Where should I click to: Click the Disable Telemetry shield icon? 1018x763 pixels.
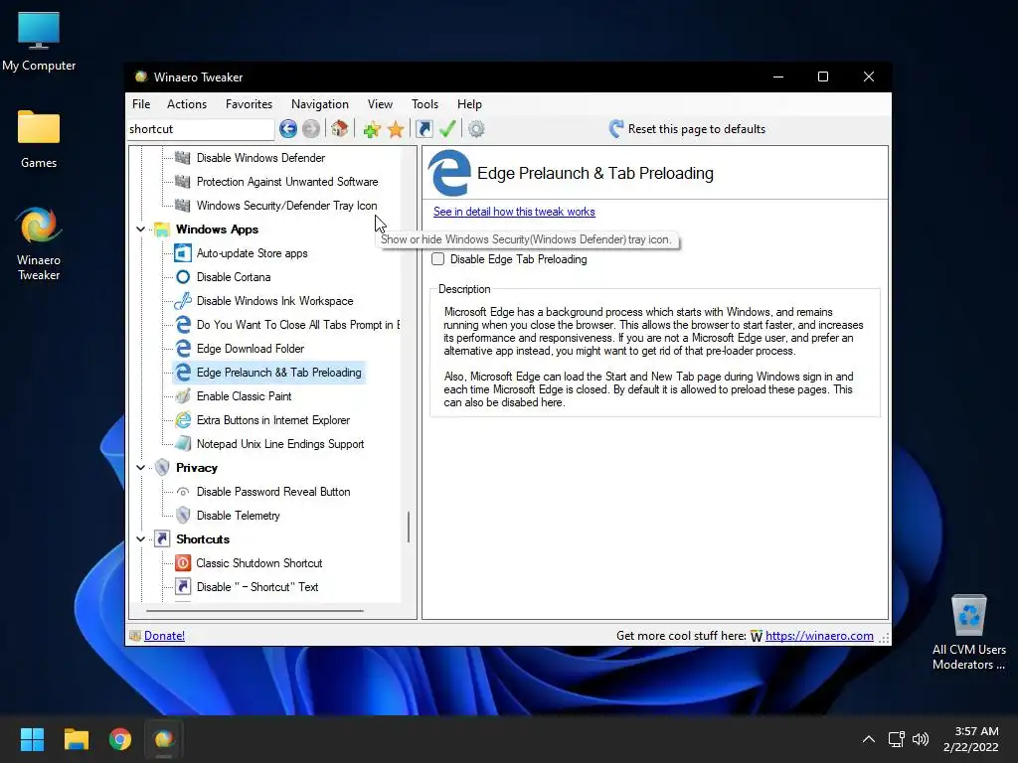(x=183, y=516)
